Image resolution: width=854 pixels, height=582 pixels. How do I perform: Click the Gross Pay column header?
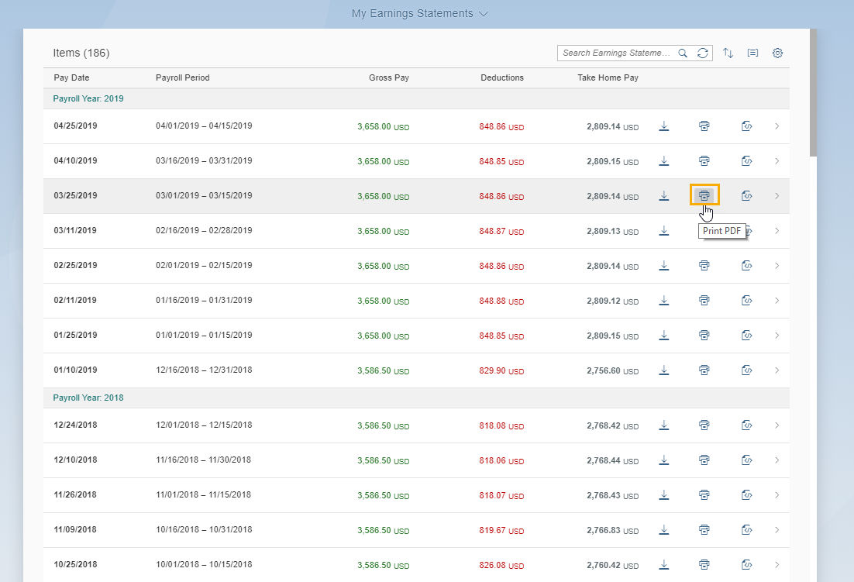[388, 77]
